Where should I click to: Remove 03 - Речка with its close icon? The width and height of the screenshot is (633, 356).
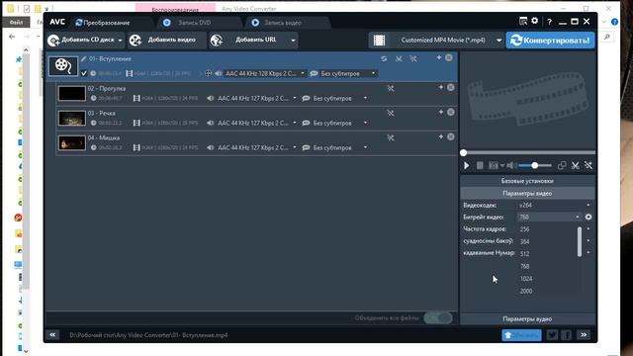pos(451,112)
